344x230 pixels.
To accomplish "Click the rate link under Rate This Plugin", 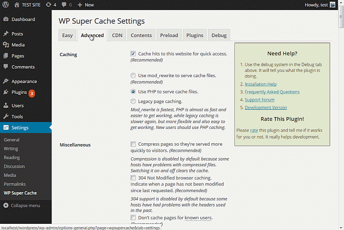I will [254, 130].
